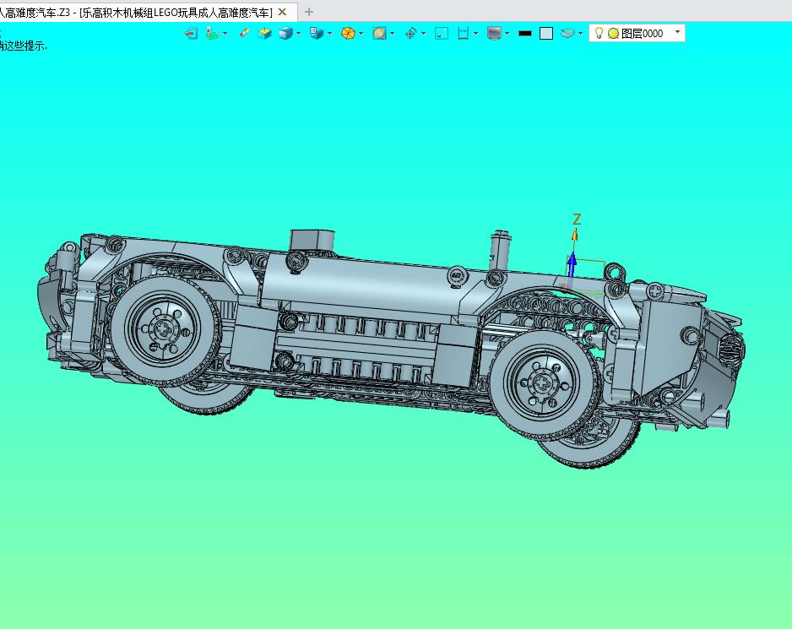Click the yellow-topped box view icon

(264, 33)
